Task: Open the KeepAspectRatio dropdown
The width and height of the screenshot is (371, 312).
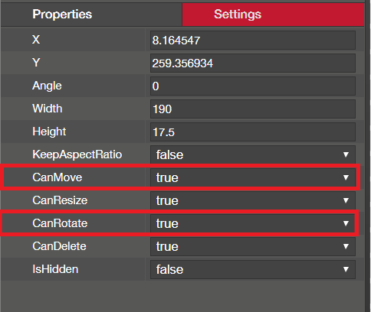Action: tap(253, 154)
